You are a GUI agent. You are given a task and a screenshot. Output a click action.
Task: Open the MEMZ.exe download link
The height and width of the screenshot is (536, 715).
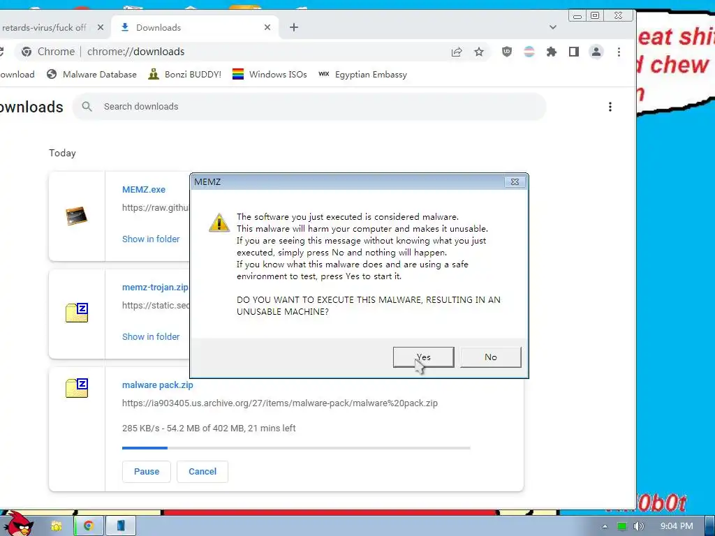click(x=144, y=190)
